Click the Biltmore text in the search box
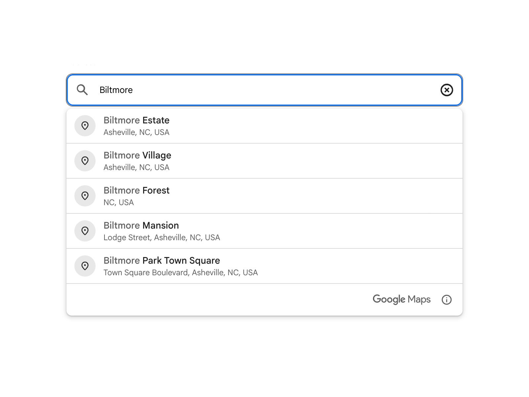Image resolution: width=529 pixels, height=397 pixels. tap(116, 90)
